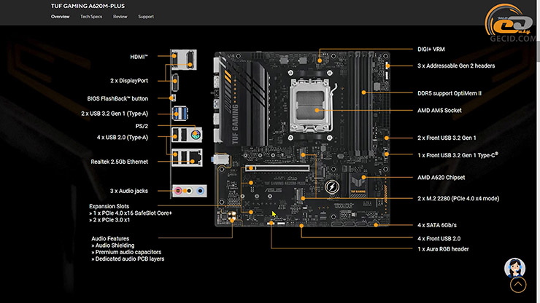Click the blue audio jack
This screenshot has height=303, width=540.
200,191
